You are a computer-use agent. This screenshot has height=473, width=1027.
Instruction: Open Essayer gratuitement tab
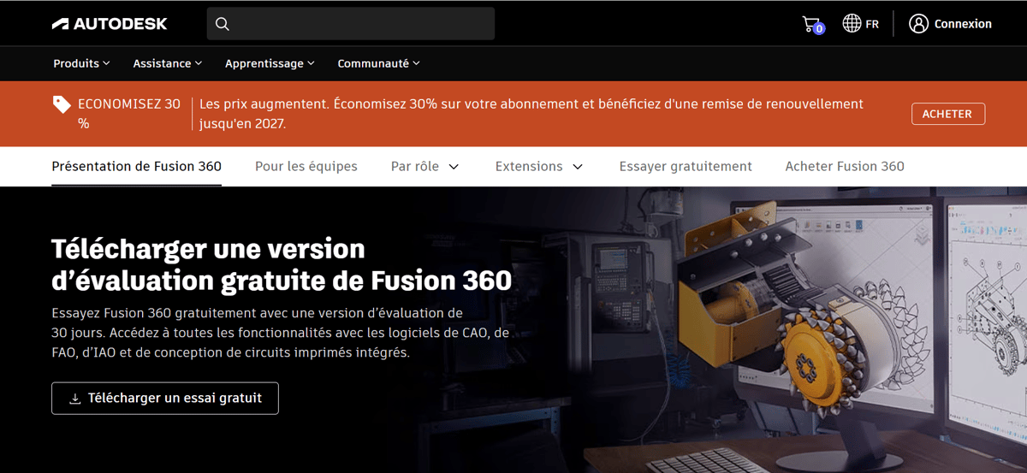pos(686,166)
